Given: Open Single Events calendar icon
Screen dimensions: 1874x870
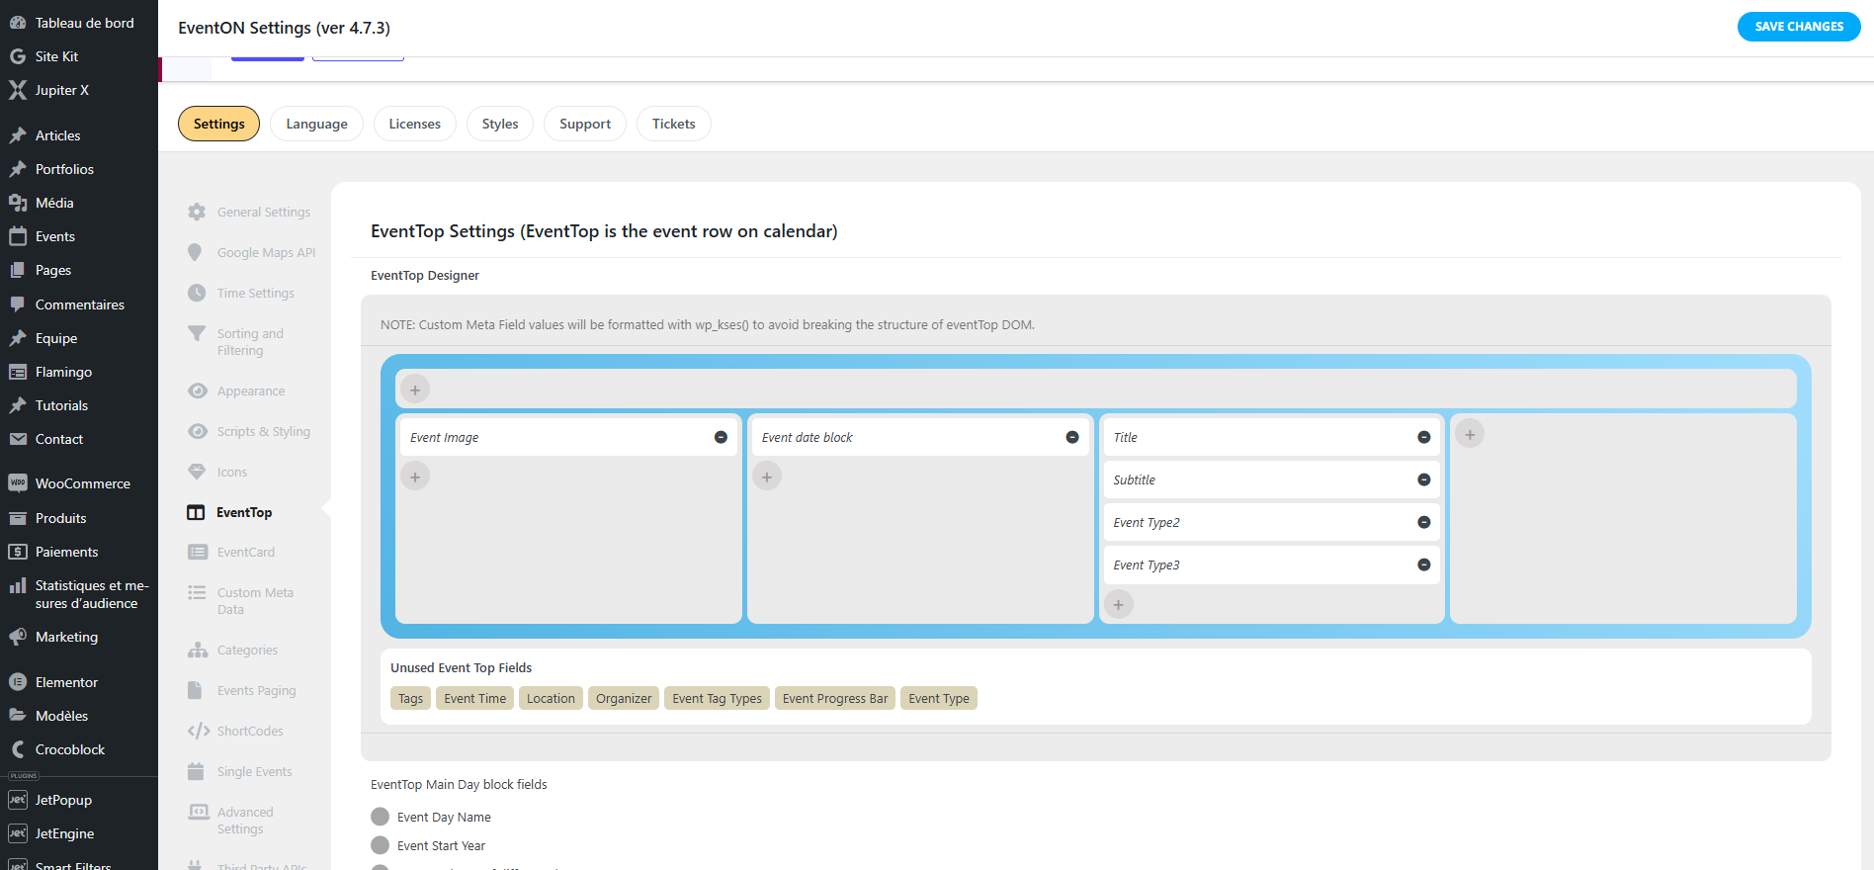Looking at the screenshot, I should [196, 771].
